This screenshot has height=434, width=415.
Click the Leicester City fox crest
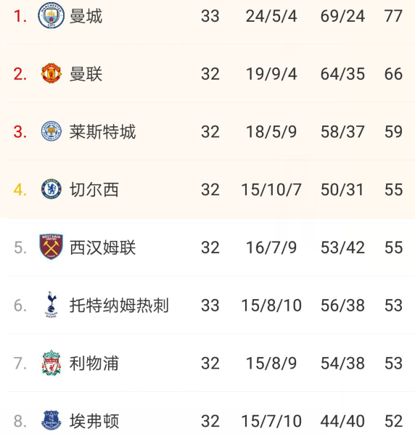pyautogui.click(x=52, y=131)
